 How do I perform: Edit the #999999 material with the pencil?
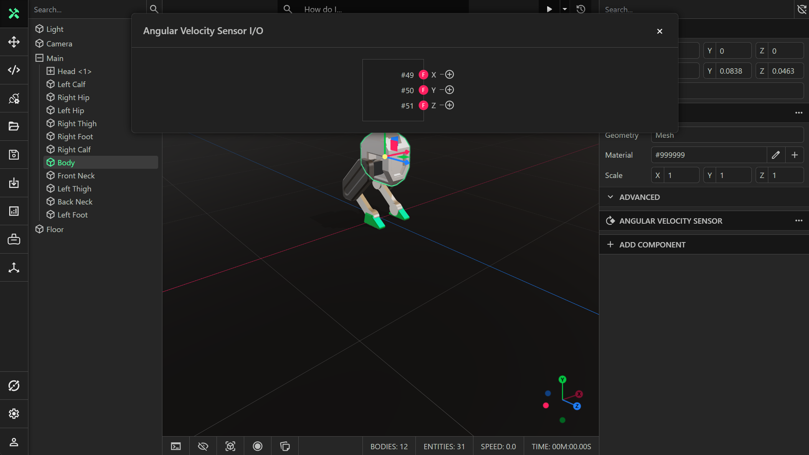pos(776,155)
